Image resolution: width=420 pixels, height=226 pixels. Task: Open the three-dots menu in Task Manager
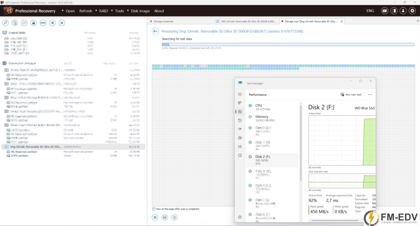click(x=370, y=95)
